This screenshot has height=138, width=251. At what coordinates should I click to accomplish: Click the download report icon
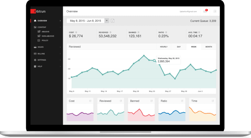click(113, 21)
